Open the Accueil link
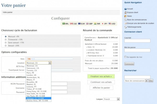The image size is (157, 104). [130, 9]
